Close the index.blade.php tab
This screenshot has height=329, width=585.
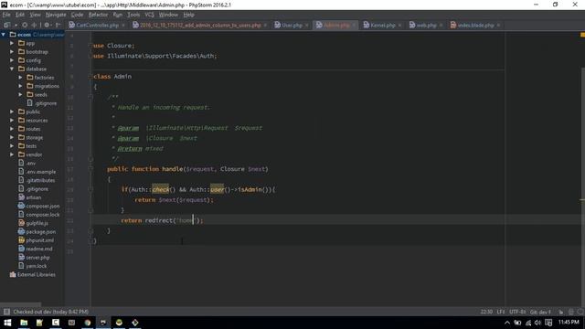[498, 26]
